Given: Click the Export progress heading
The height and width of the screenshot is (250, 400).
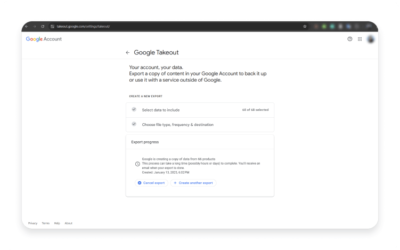Looking at the screenshot, I should [145, 142].
